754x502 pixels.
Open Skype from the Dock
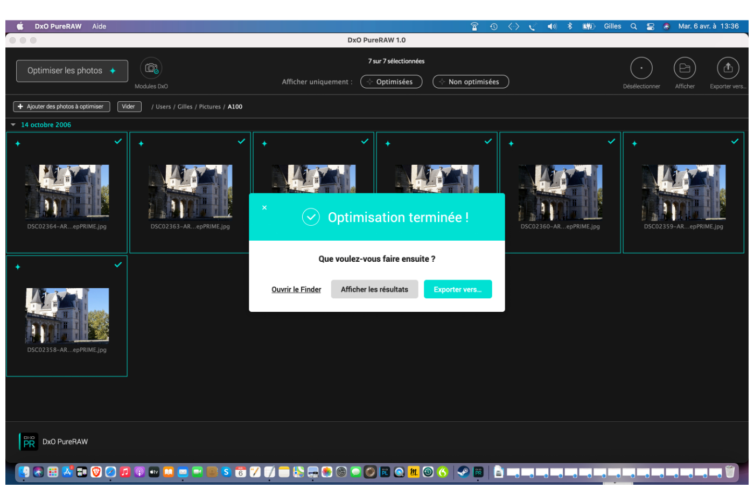click(x=226, y=472)
